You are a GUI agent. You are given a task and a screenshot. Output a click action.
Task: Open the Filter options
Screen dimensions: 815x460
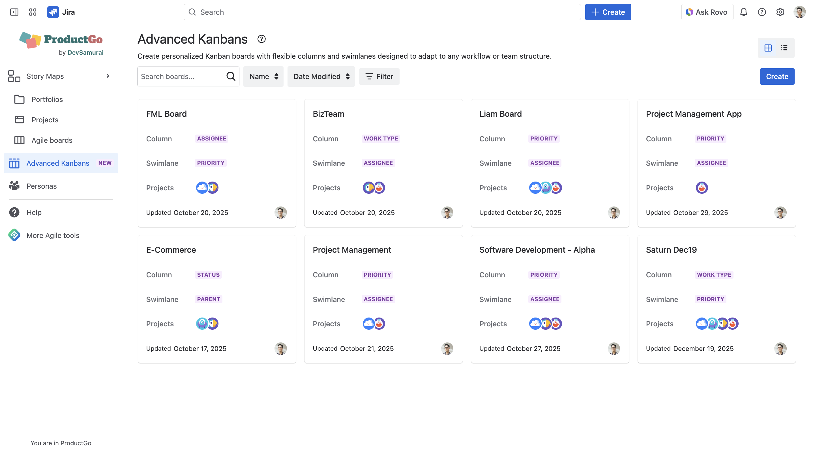pos(379,76)
